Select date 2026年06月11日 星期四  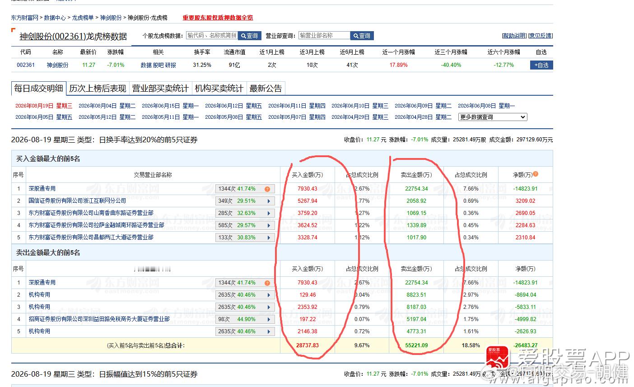[297, 106]
